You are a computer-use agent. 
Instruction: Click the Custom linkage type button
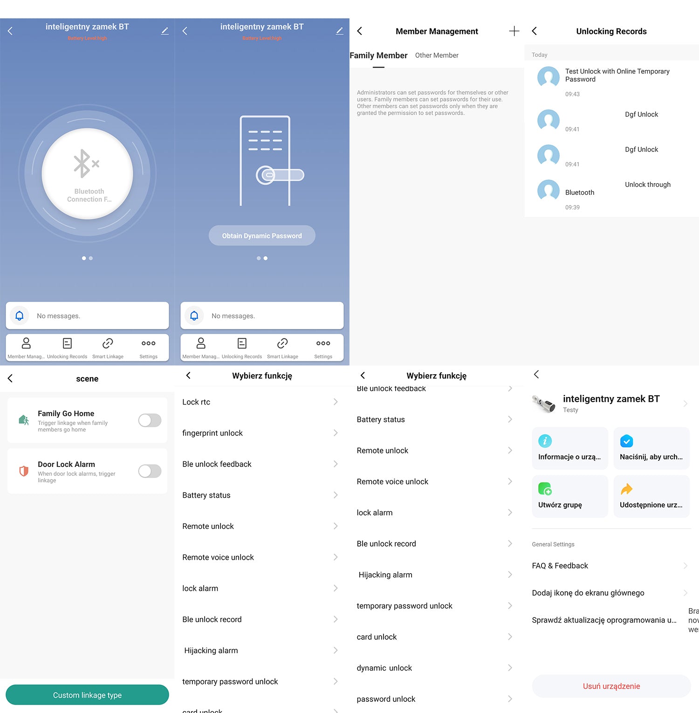coord(87,695)
